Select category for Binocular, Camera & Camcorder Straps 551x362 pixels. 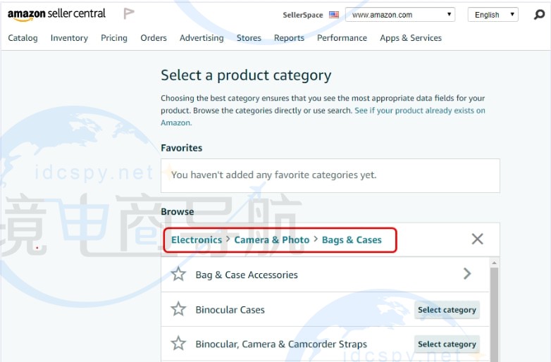[447, 344]
